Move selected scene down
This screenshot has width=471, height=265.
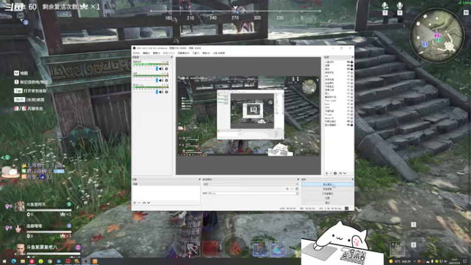148,203
